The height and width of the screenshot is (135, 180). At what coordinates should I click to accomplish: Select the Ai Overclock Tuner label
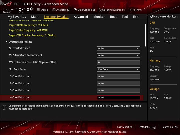19,48
